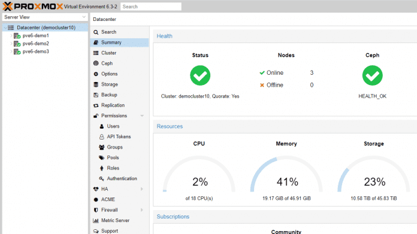Select pve6-demo1 in the tree
417x234 pixels.
pos(45,35)
